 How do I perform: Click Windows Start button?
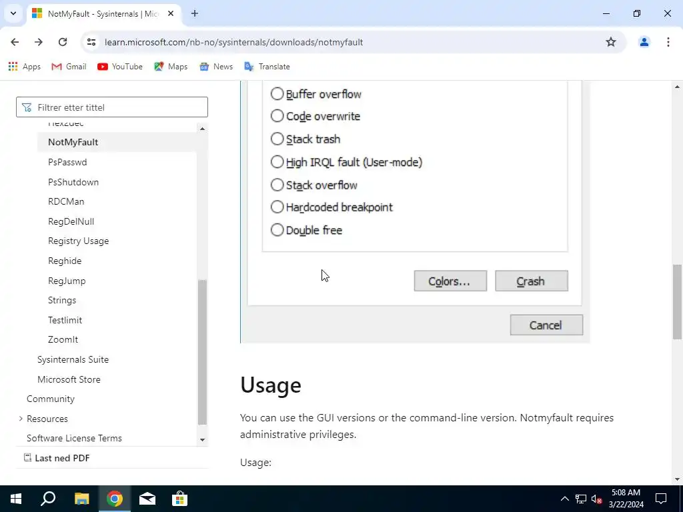(16, 499)
